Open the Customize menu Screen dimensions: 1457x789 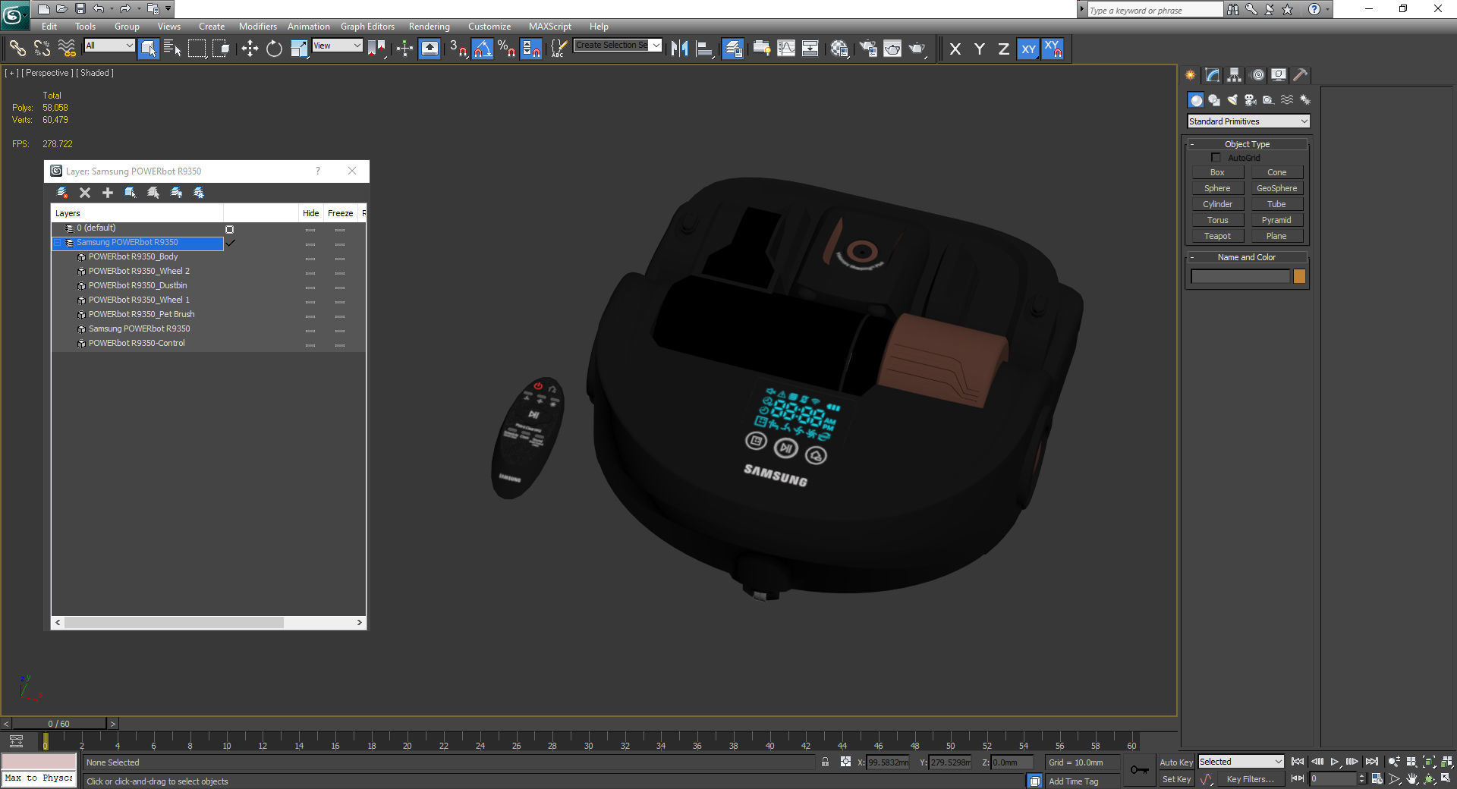pyautogui.click(x=489, y=26)
